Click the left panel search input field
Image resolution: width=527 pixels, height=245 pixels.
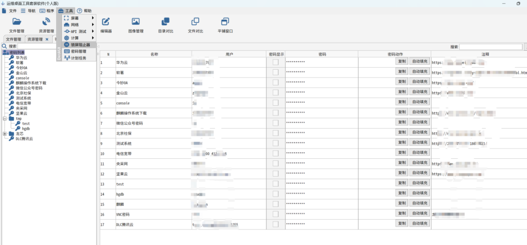pos(36,46)
